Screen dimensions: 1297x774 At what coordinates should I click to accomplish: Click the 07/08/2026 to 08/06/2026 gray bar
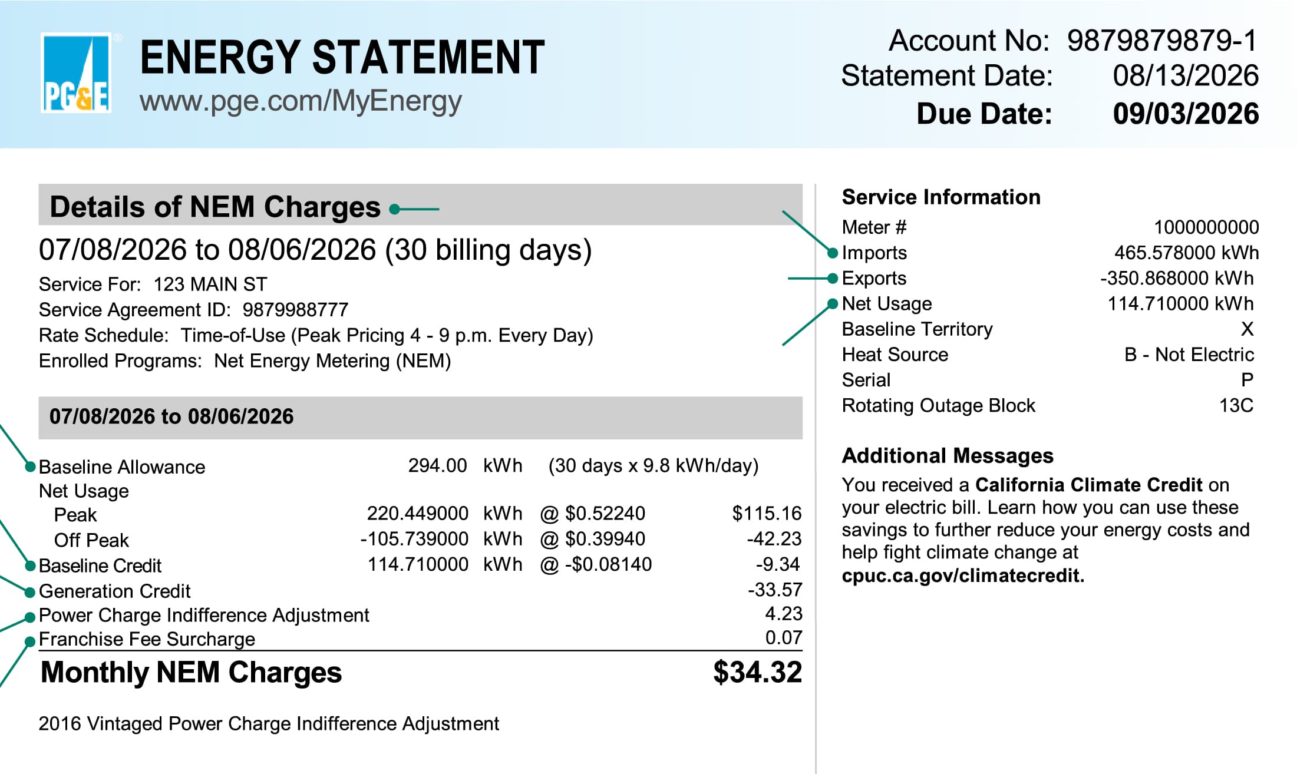point(420,418)
